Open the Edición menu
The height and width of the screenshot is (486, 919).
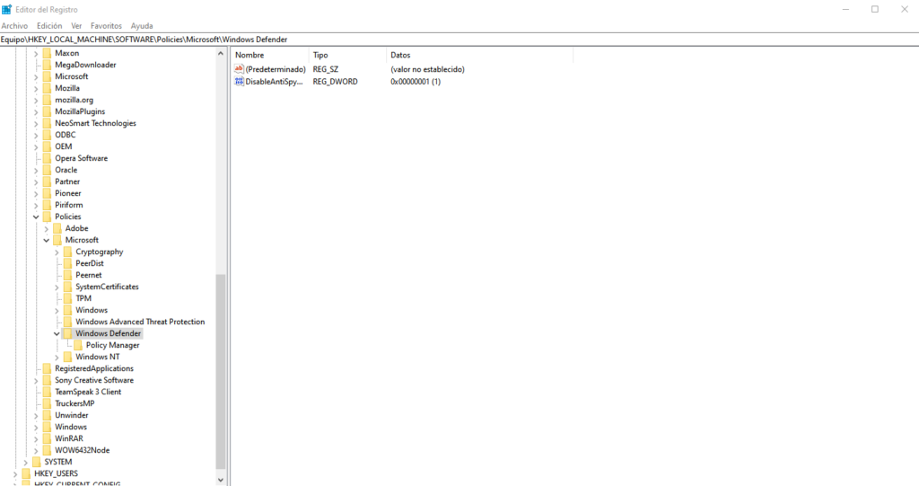(49, 26)
